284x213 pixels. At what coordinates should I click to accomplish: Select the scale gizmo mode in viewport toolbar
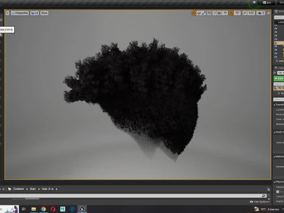pos(204,13)
